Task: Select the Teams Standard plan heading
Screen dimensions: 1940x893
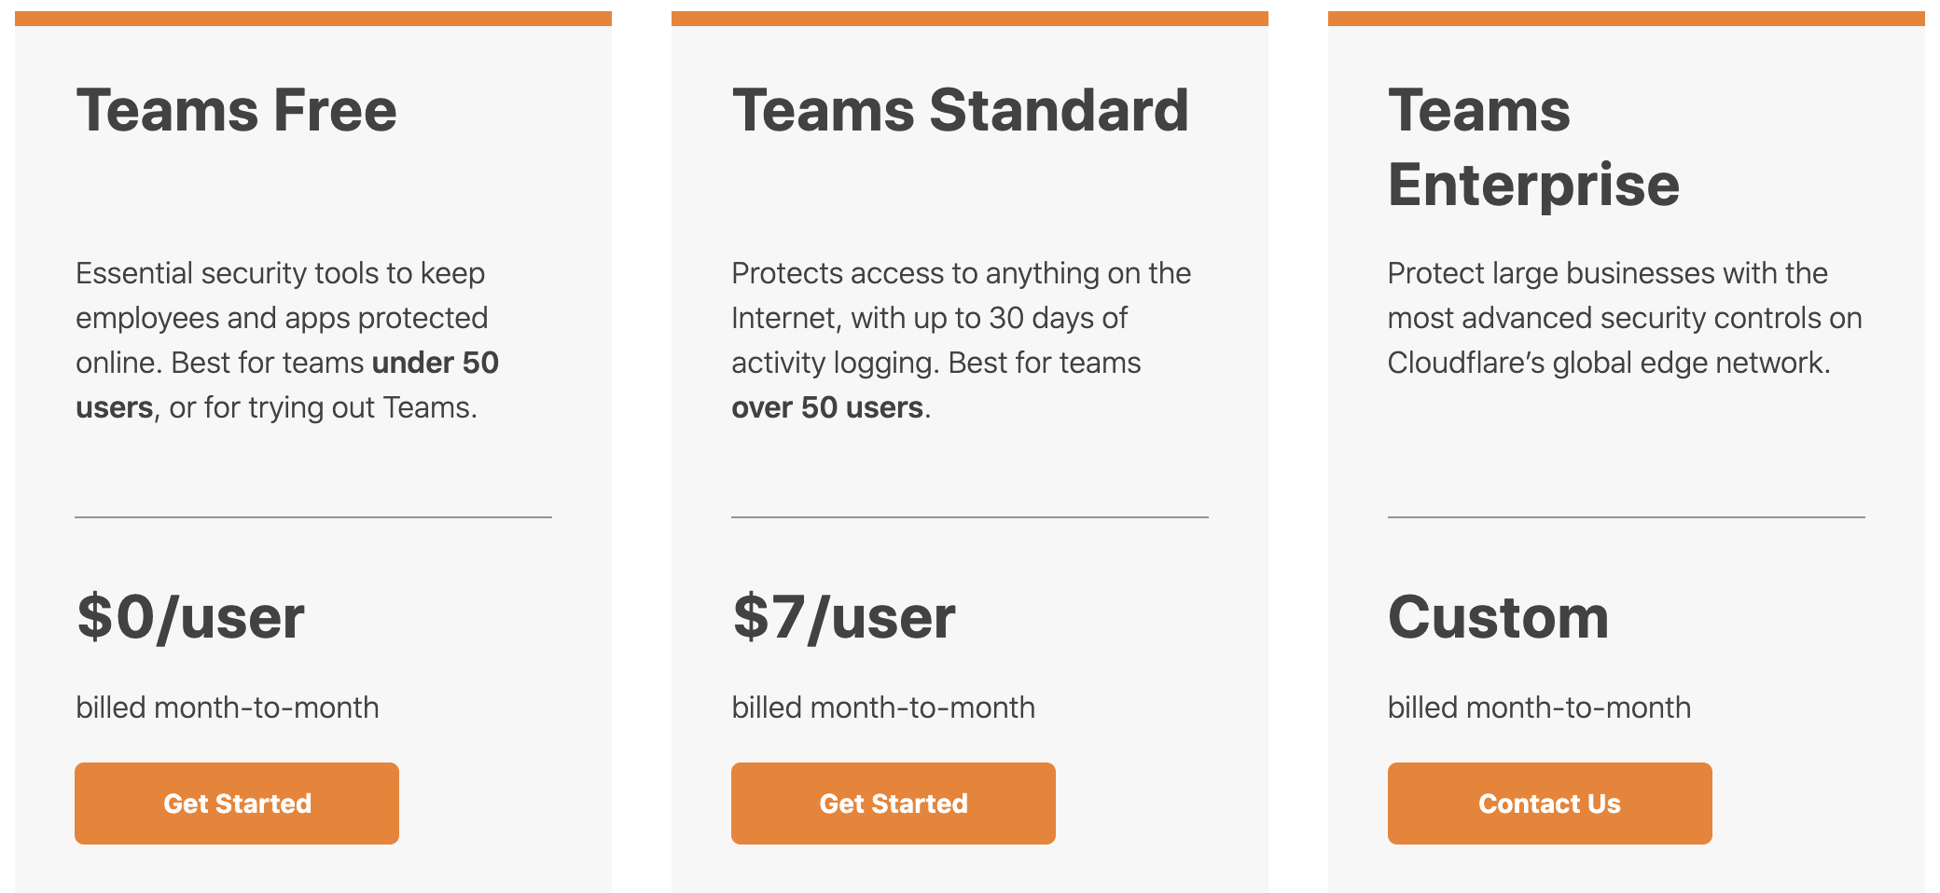Action: pos(960,110)
